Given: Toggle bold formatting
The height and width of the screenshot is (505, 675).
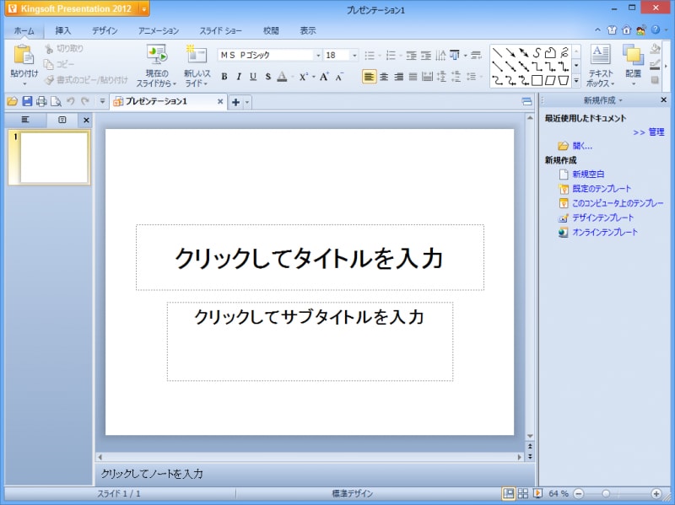Looking at the screenshot, I should [225, 75].
